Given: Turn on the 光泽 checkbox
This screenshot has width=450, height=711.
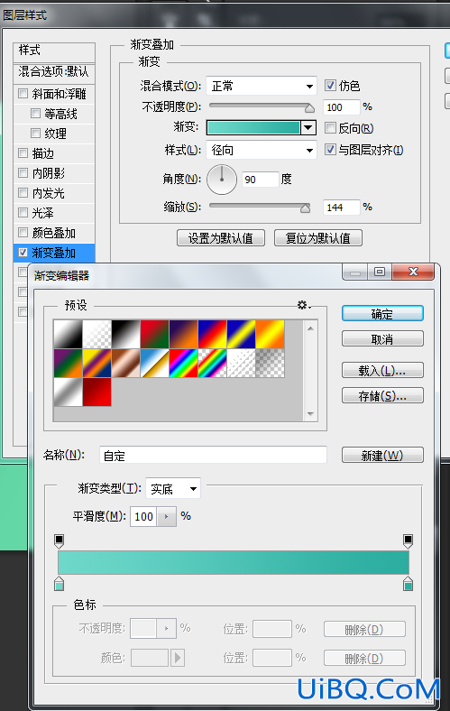Looking at the screenshot, I should [x=23, y=212].
